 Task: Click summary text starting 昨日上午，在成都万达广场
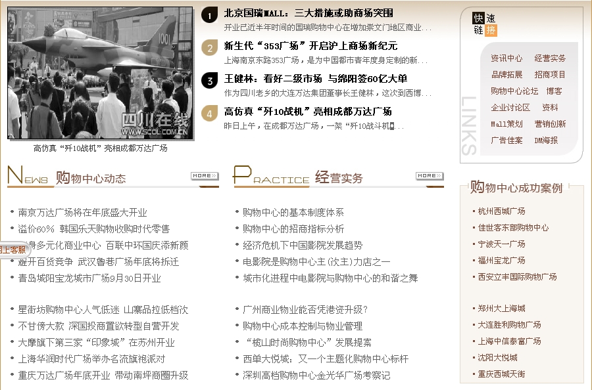(x=314, y=126)
